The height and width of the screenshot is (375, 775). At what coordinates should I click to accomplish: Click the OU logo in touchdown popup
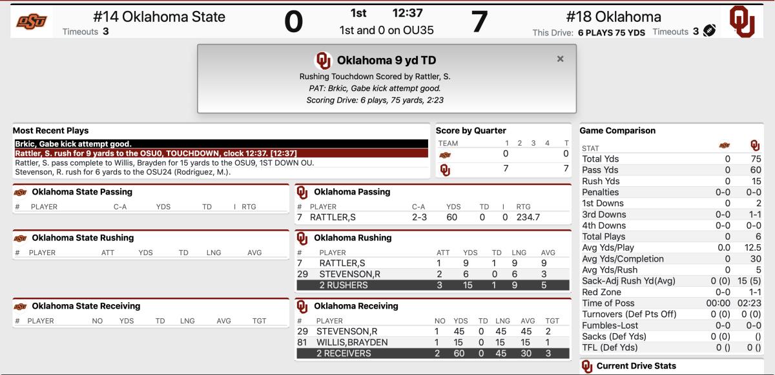click(323, 61)
